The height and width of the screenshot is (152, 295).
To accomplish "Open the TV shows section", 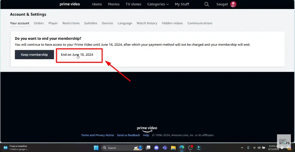I will pos(133,4).
